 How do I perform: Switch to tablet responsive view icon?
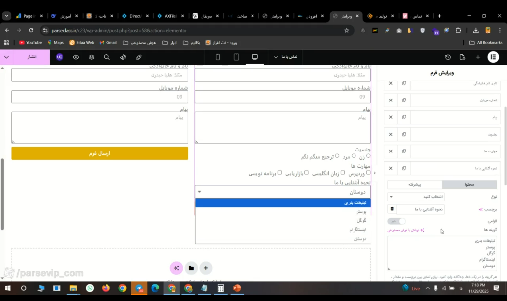point(236,57)
